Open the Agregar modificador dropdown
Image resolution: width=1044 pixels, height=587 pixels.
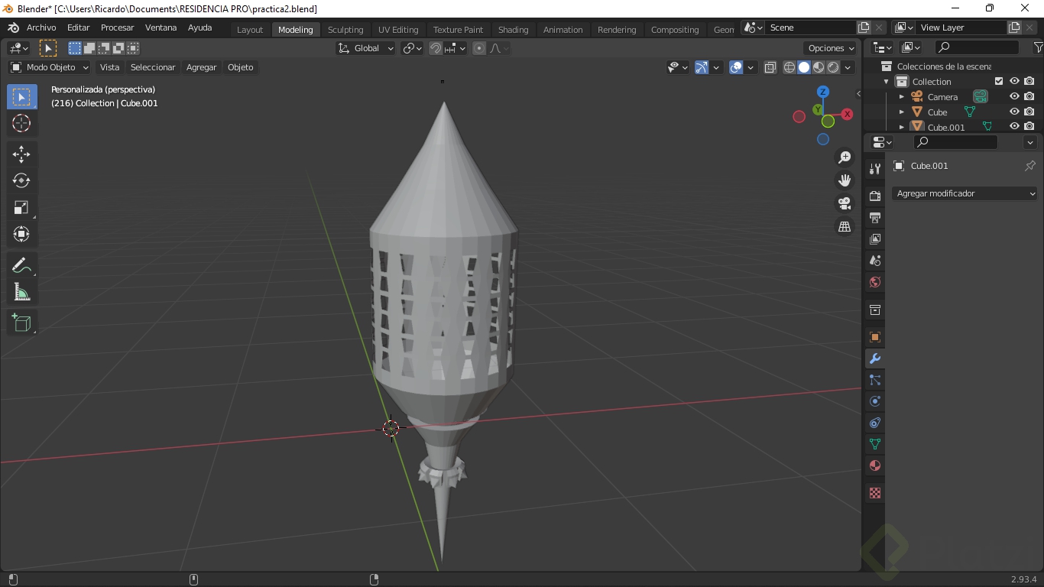[965, 193]
